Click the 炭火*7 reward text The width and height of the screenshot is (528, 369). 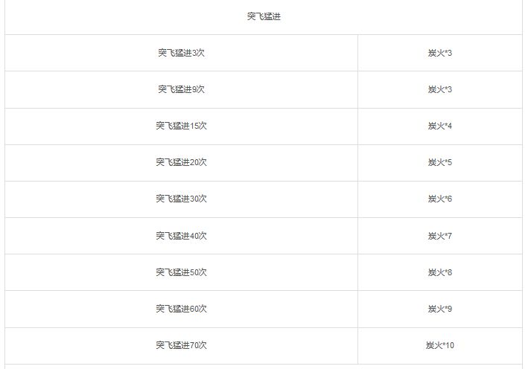pyautogui.click(x=440, y=236)
